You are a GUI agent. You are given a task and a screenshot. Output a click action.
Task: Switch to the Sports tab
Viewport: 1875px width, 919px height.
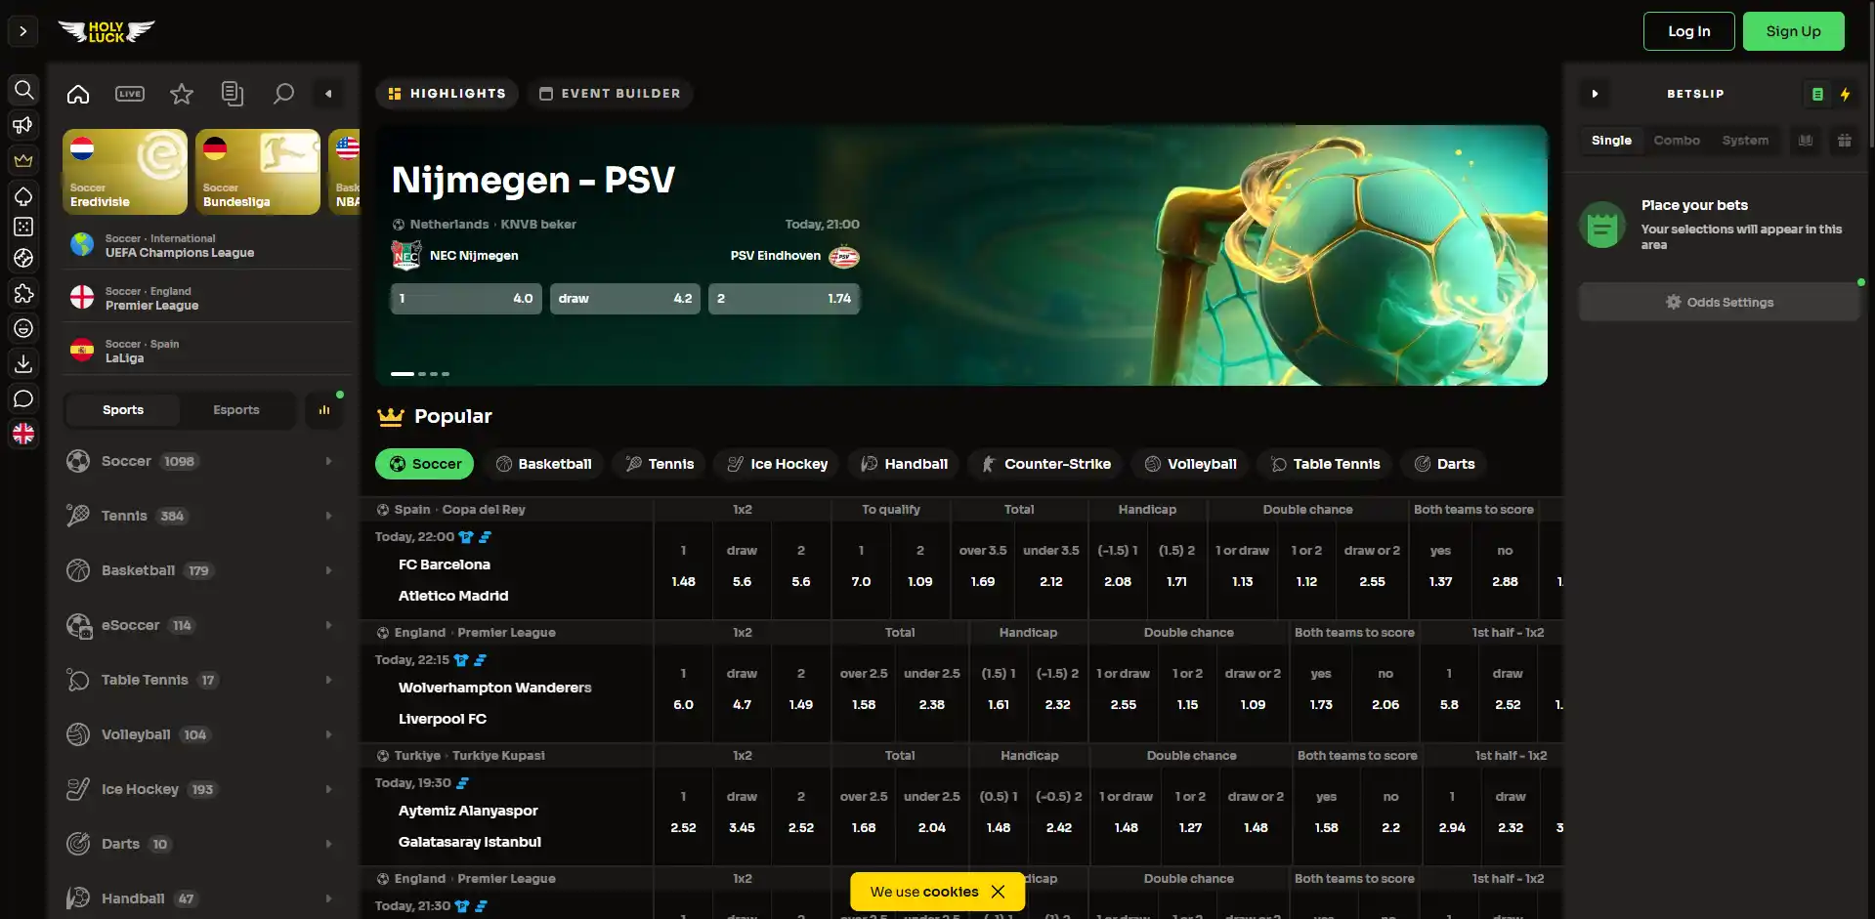(123, 410)
